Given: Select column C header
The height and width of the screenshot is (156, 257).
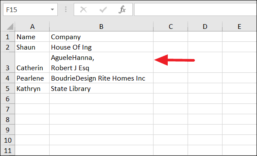Looking at the screenshot, I should tap(171, 26).
